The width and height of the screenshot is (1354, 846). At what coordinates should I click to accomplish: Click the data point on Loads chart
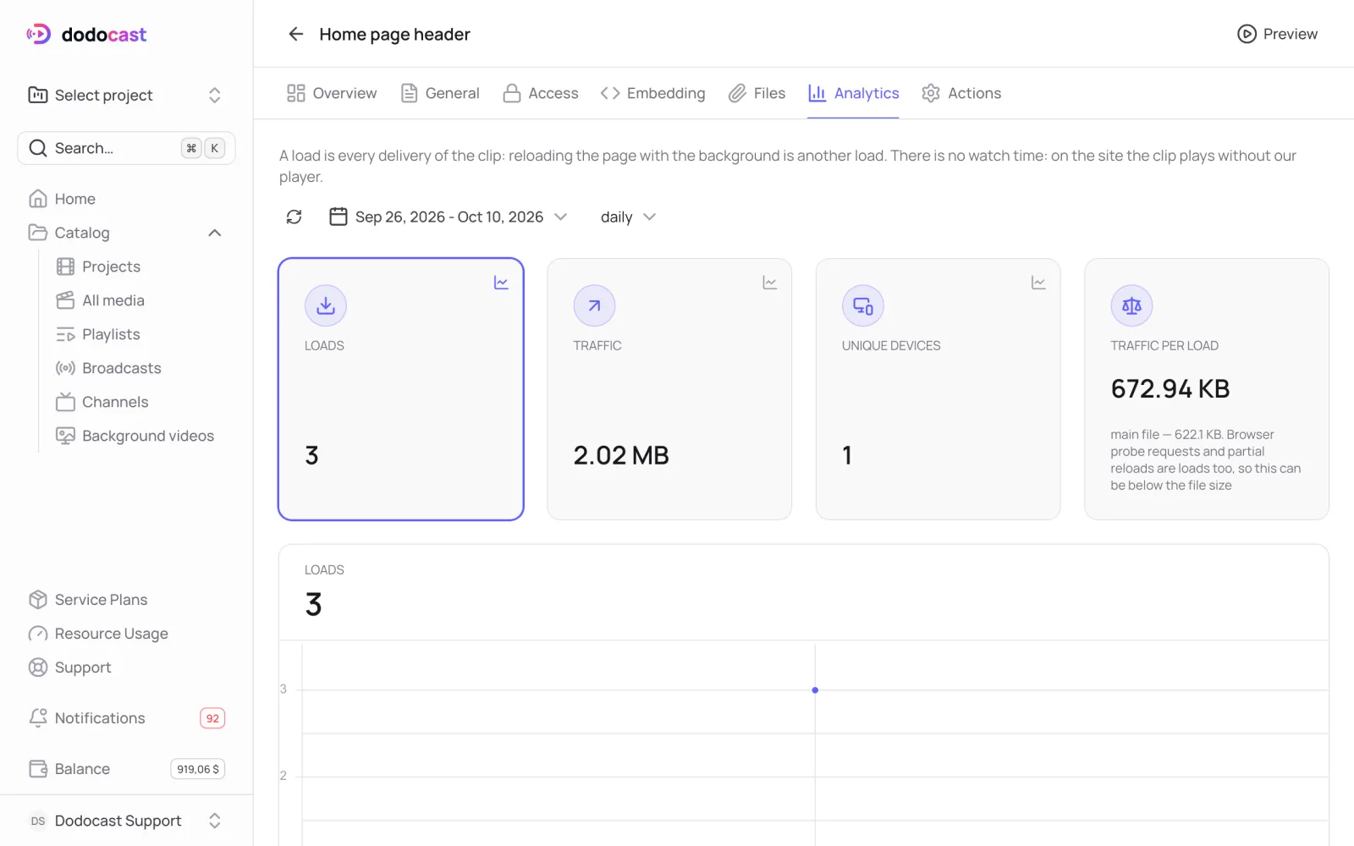pos(815,690)
